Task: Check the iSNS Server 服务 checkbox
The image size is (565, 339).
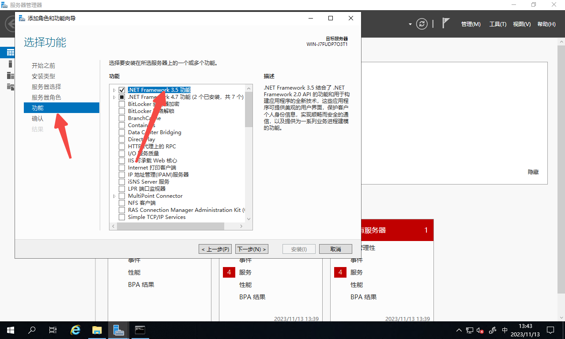Action: coord(122,182)
